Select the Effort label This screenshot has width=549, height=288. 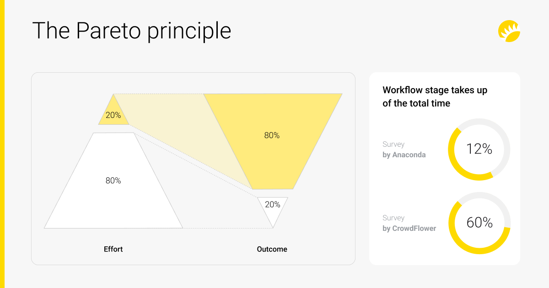(113, 249)
